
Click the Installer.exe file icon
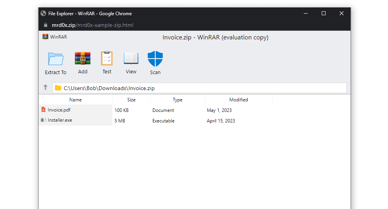43,120
